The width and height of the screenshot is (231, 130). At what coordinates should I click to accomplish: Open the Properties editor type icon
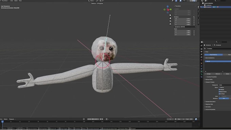coord(202,42)
